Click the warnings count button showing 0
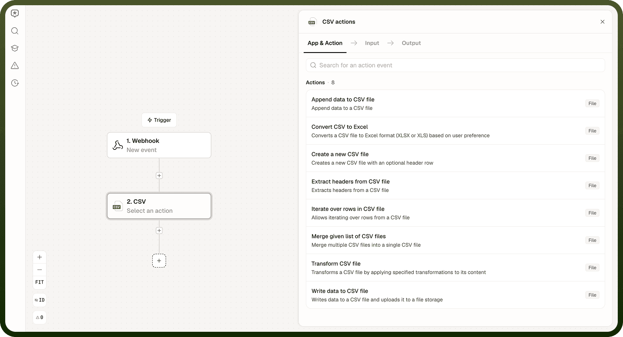The width and height of the screenshot is (623, 337). pyautogui.click(x=40, y=317)
